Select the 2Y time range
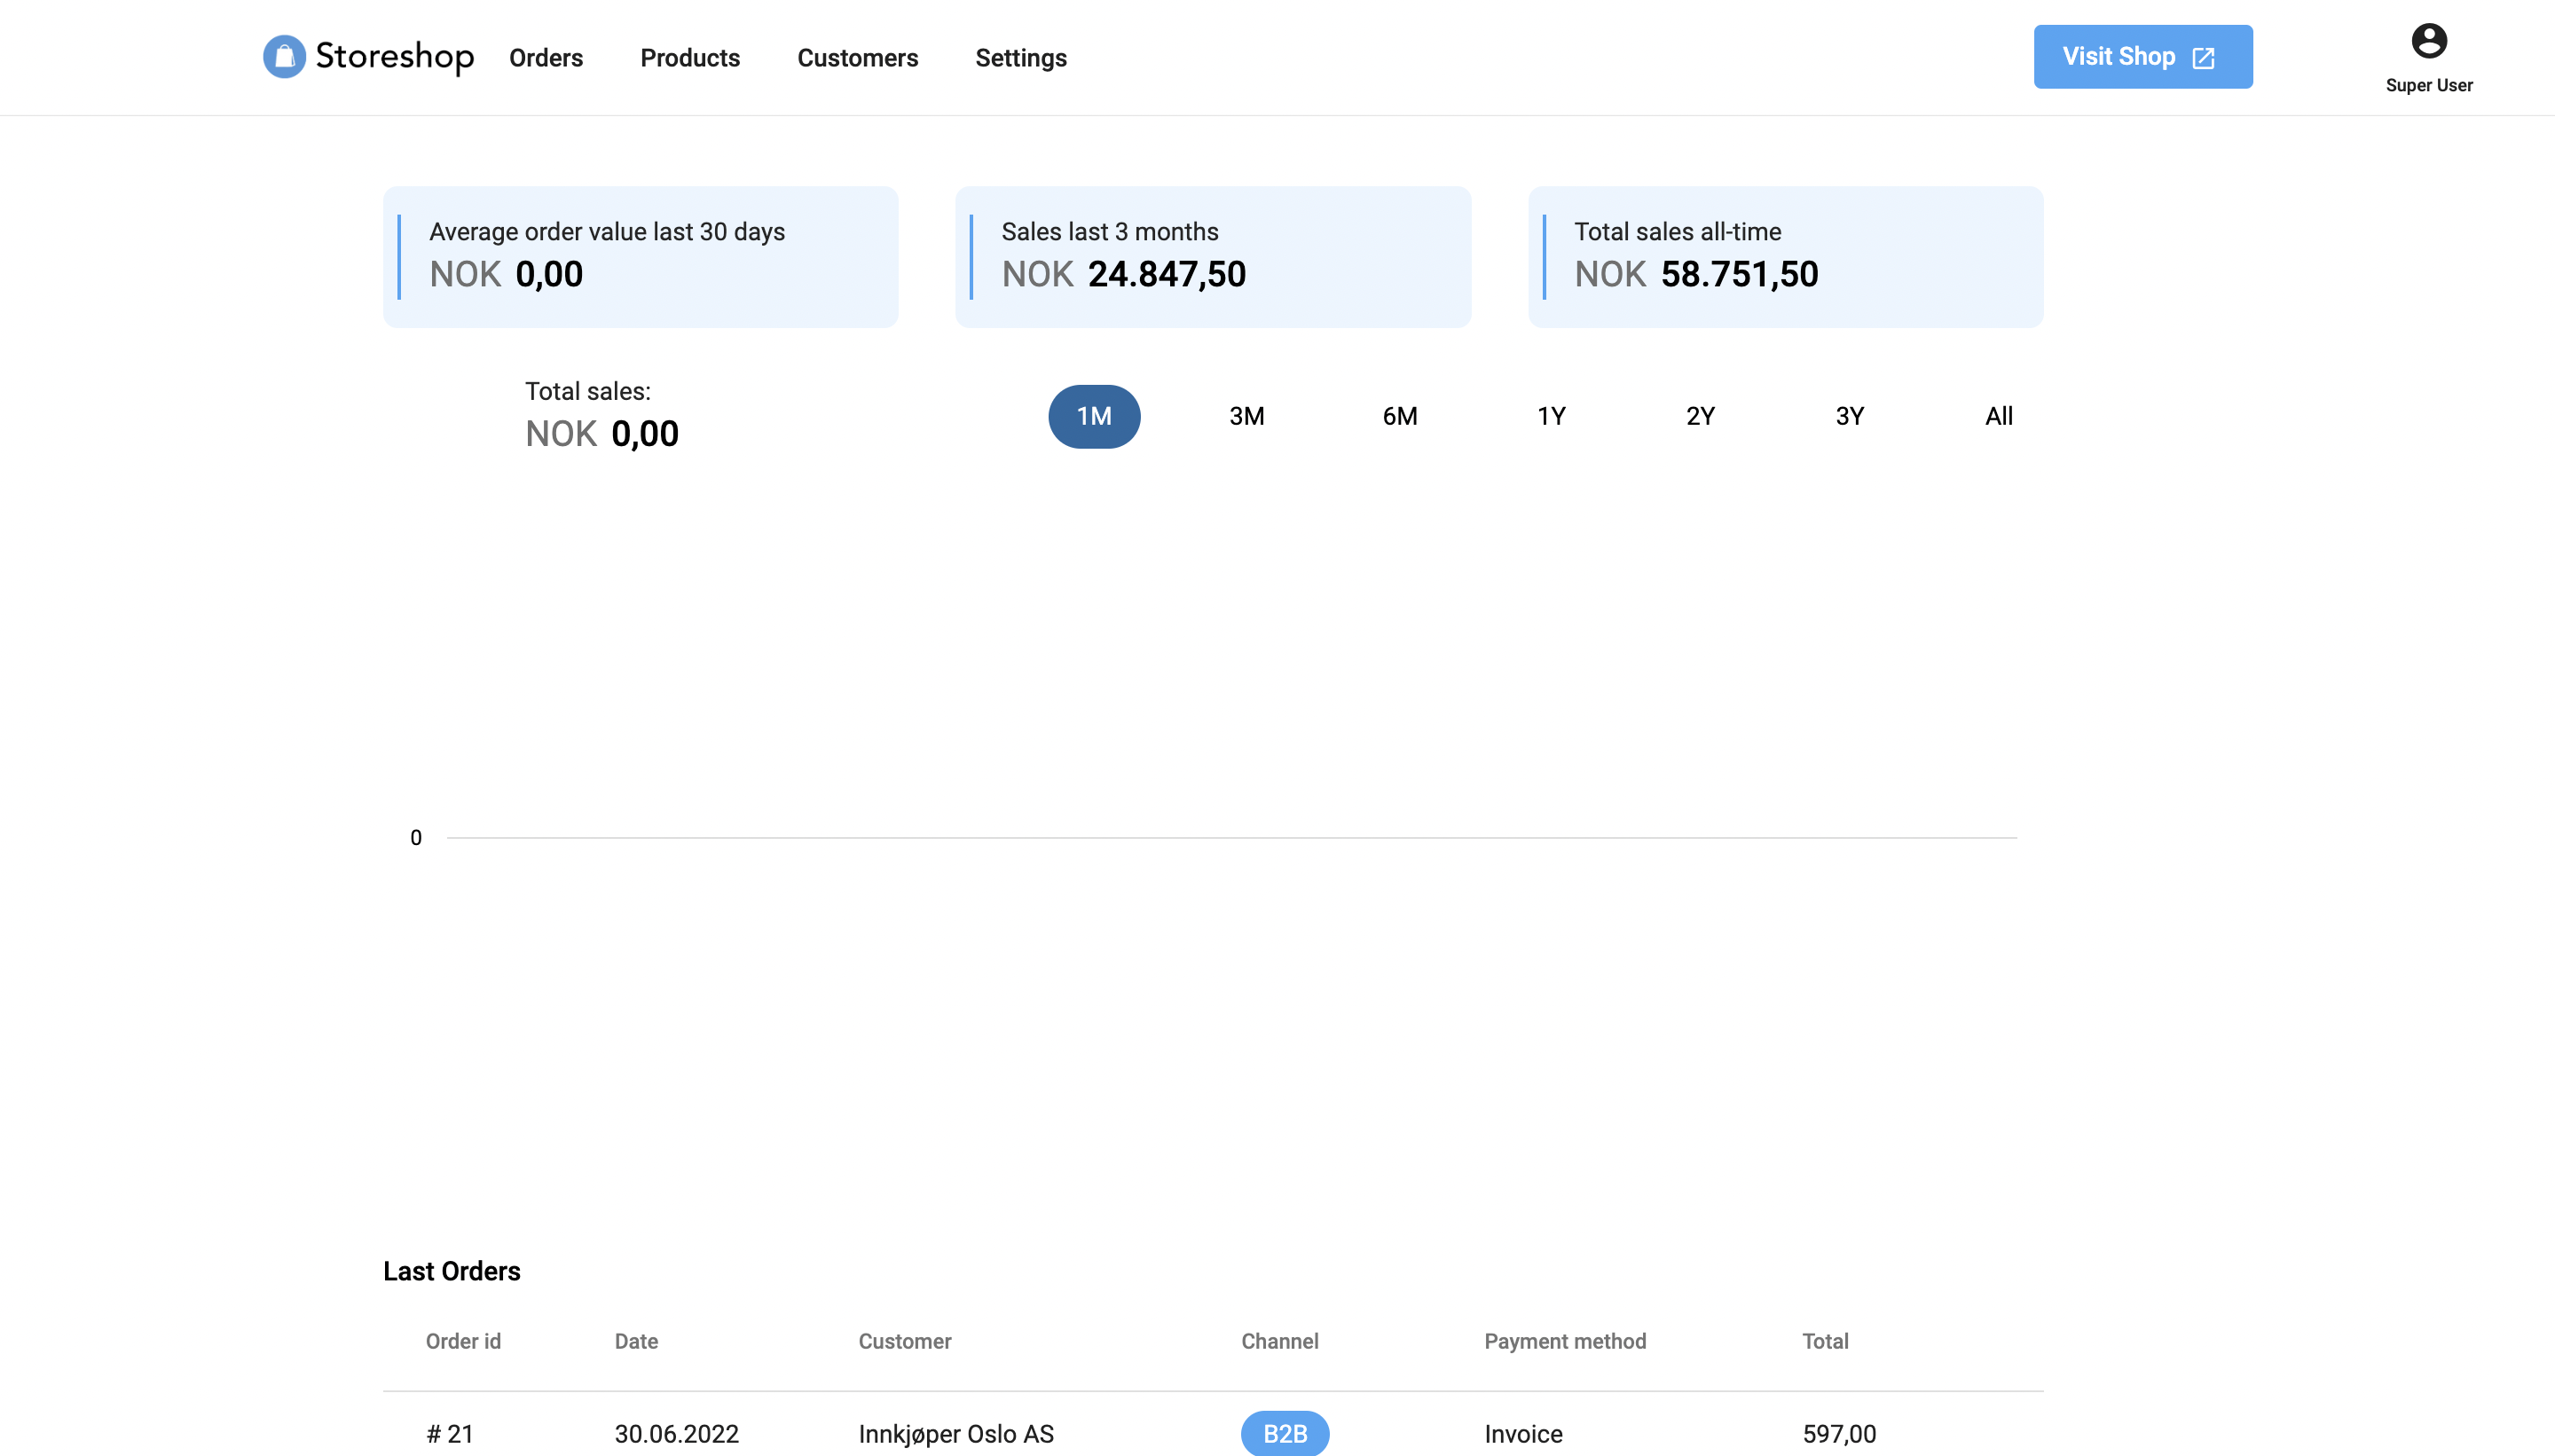This screenshot has height=1456, width=2555. [x=1700, y=416]
